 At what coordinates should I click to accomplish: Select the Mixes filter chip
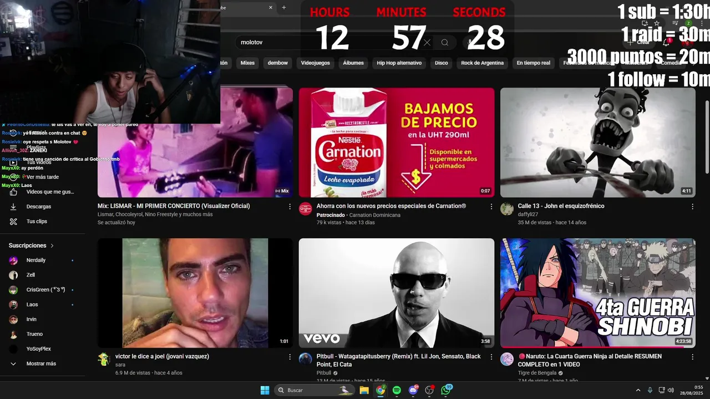(247, 63)
